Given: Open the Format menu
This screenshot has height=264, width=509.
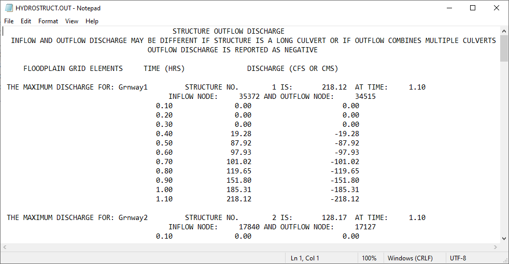Looking at the screenshot, I should [48, 21].
